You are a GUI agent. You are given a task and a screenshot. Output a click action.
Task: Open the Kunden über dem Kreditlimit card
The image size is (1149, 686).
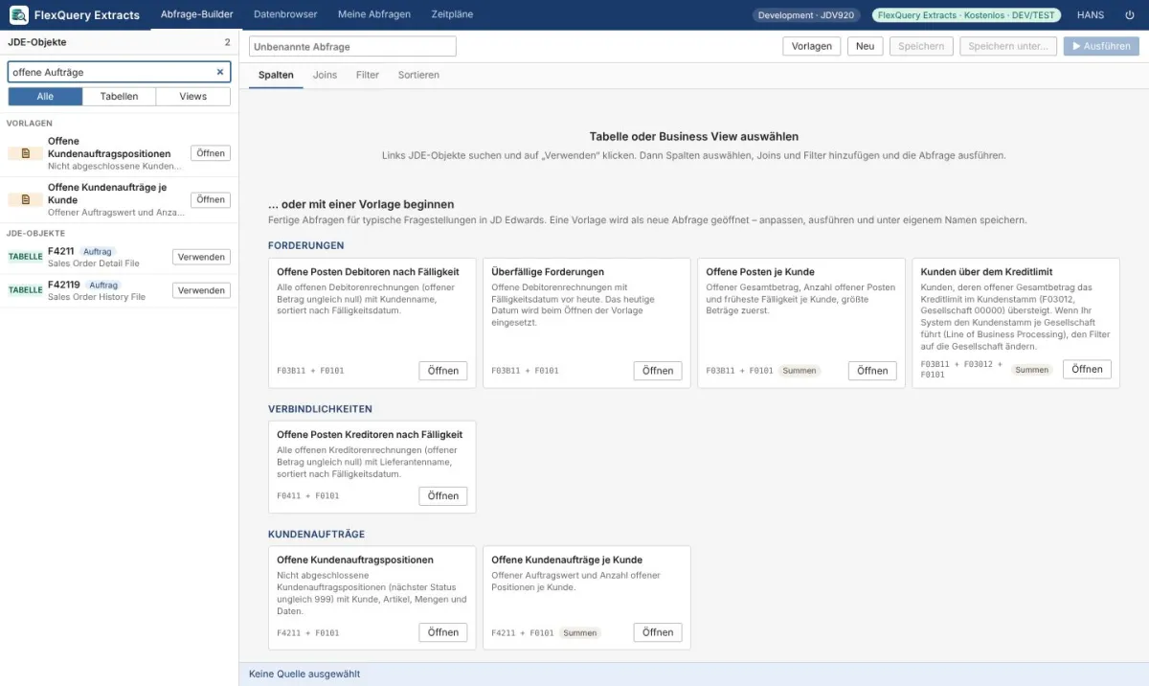(x=1087, y=369)
